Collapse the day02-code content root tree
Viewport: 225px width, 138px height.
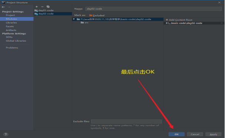click(74, 19)
